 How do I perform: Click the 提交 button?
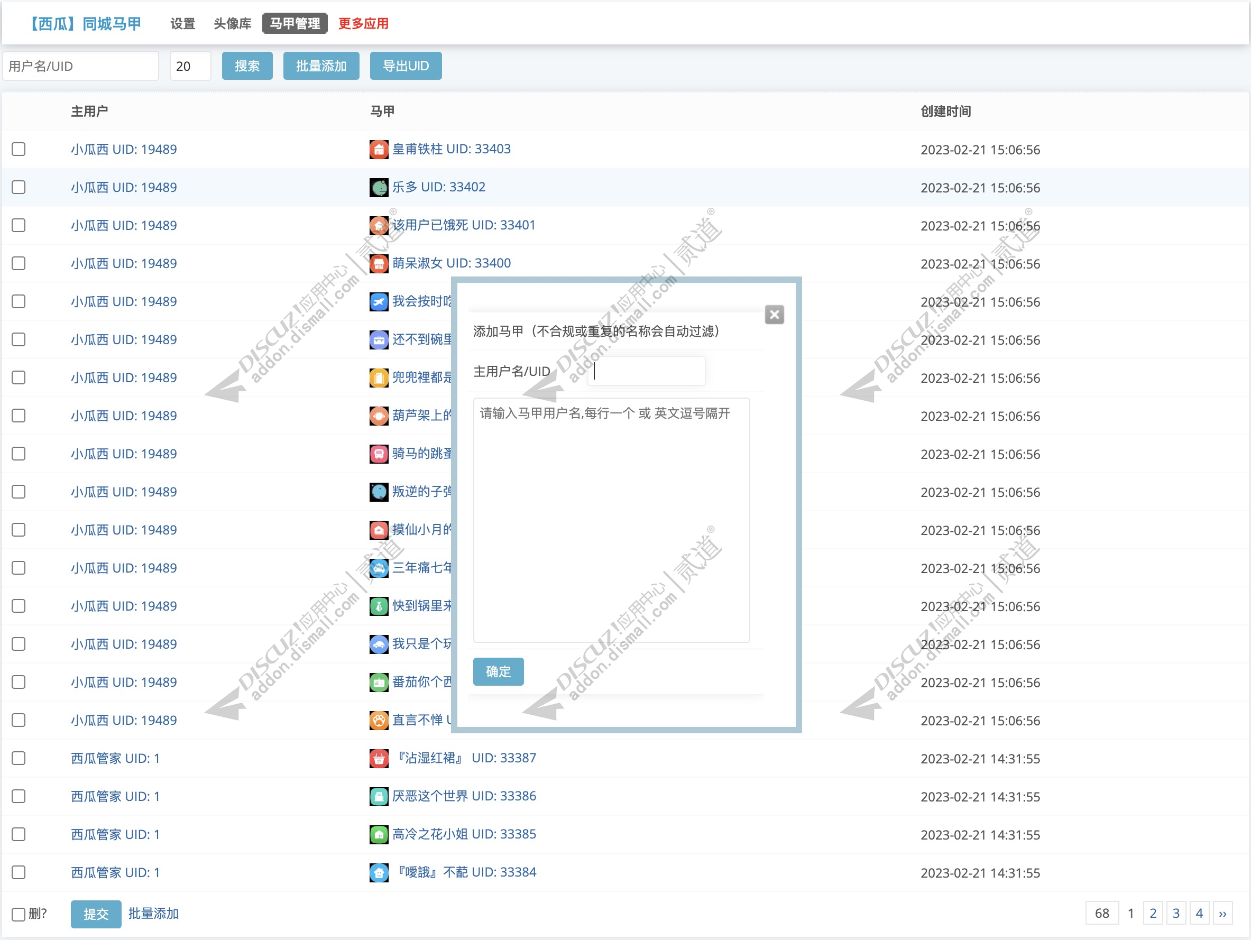click(x=96, y=914)
